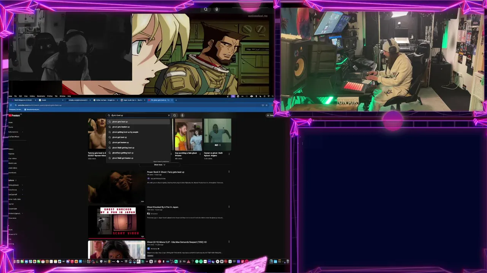Open the Chrome History menu

pos(32,96)
